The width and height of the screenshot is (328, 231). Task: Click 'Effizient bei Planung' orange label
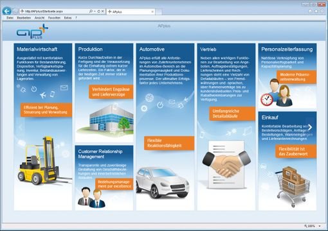pyautogui.click(x=46, y=110)
